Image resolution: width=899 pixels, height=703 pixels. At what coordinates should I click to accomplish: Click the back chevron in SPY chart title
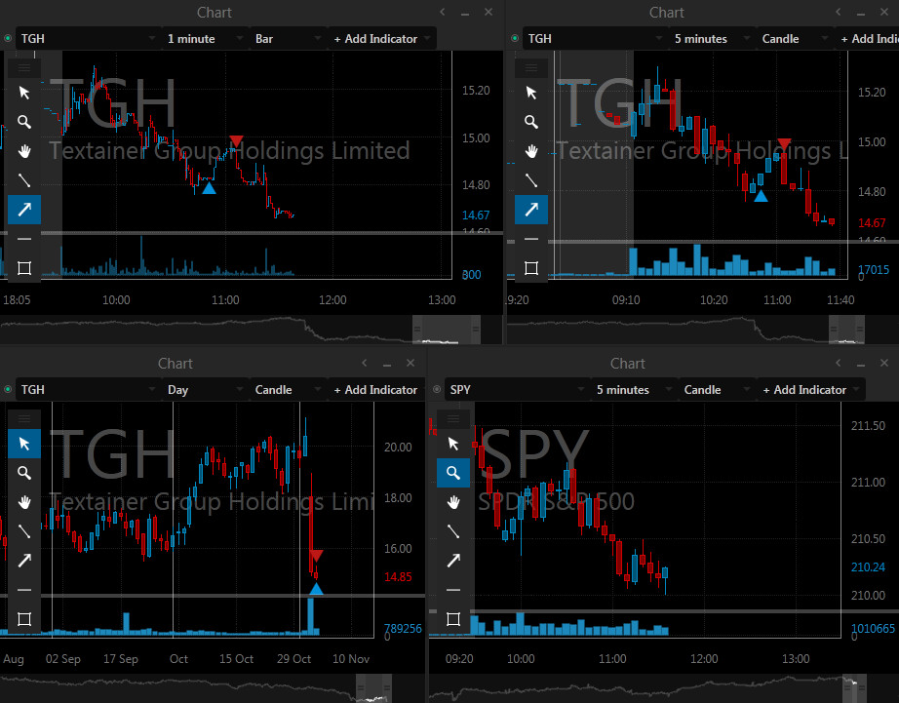coord(839,363)
